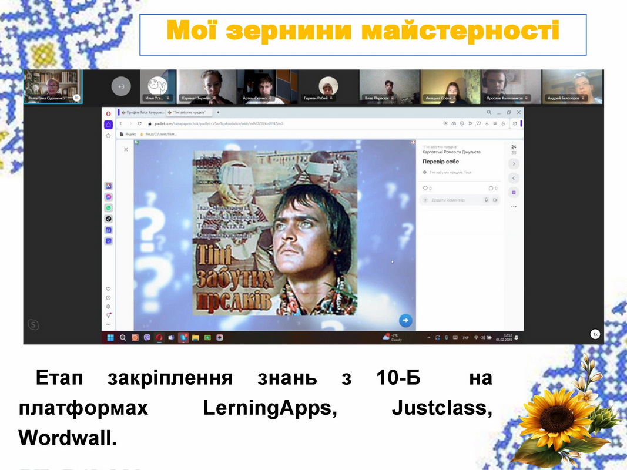Open a new browser tab
Viewport: 627px width, 470px height.
(x=218, y=112)
